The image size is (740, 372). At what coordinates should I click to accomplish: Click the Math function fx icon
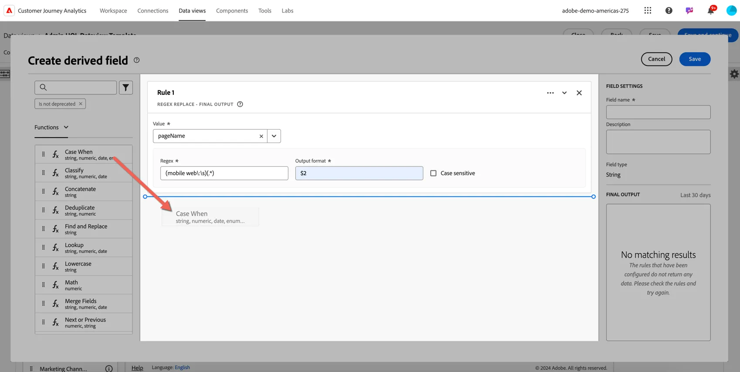point(56,285)
